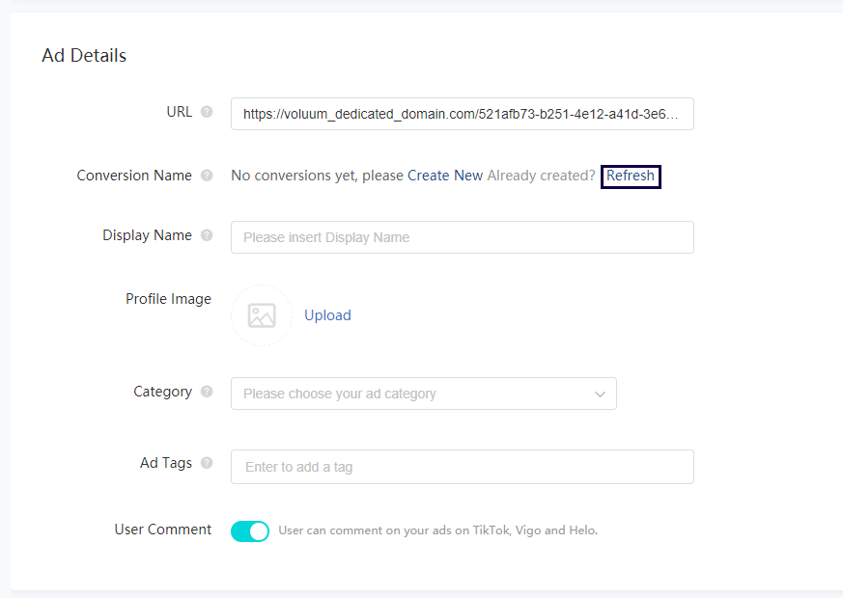
Task: Click the chevron arrow in Category field
Action: [x=600, y=394]
